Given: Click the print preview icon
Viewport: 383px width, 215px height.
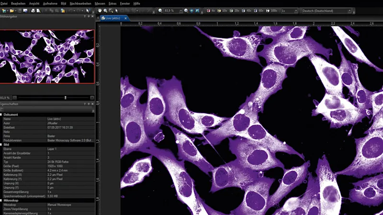Looking at the screenshot, I should point(39,11).
